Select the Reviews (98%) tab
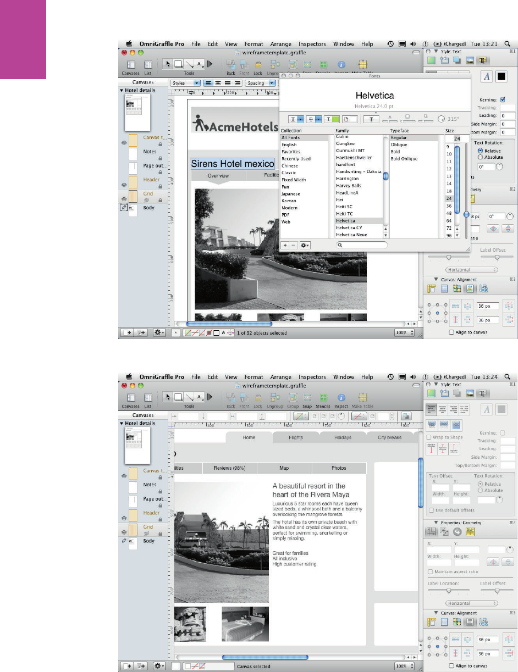 coord(229,468)
